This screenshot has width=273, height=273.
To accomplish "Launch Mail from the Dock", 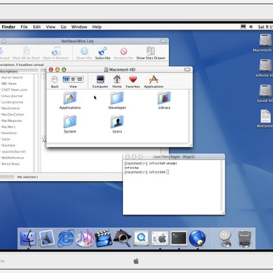I will pos(46,239).
